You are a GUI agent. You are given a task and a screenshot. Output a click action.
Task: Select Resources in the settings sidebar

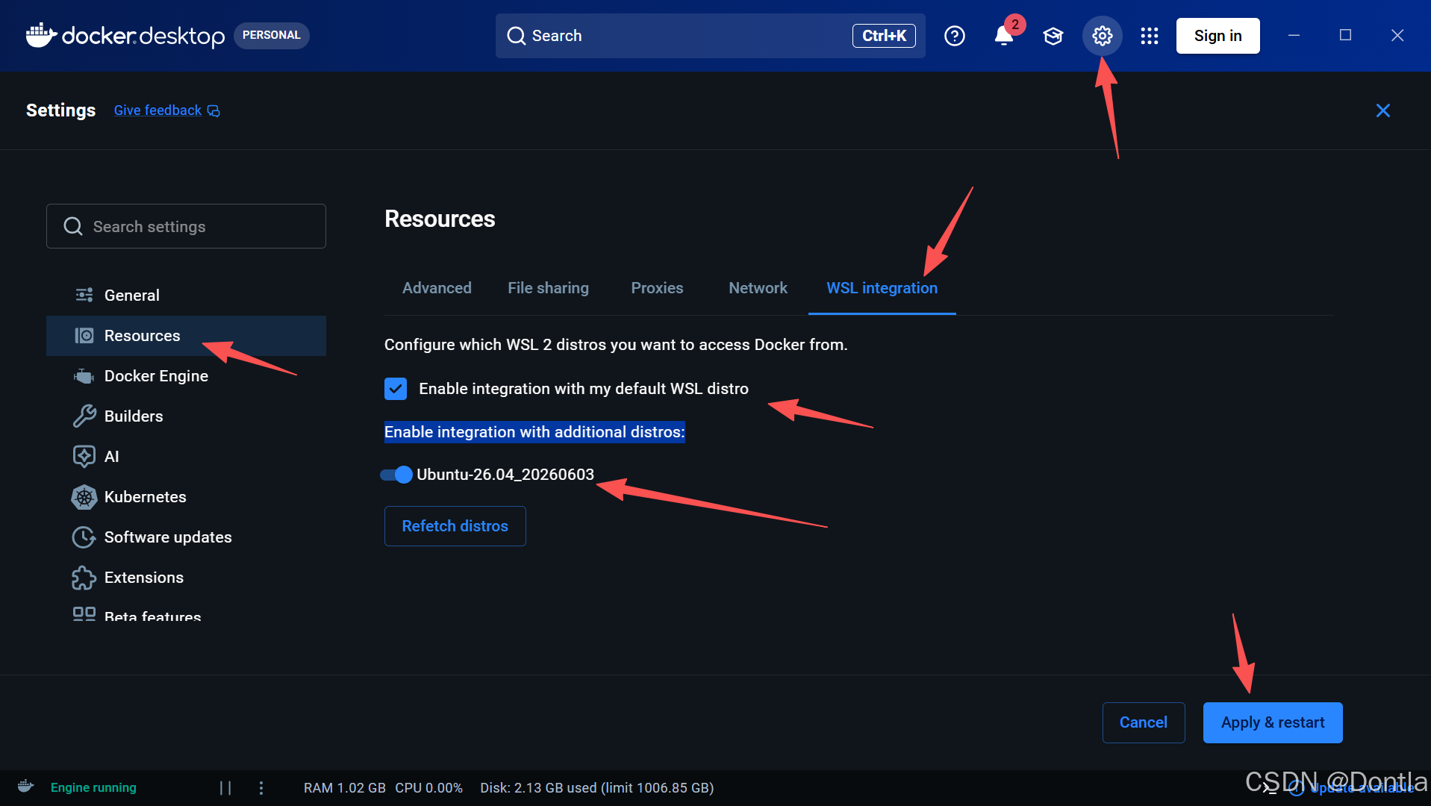tap(186, 335)
